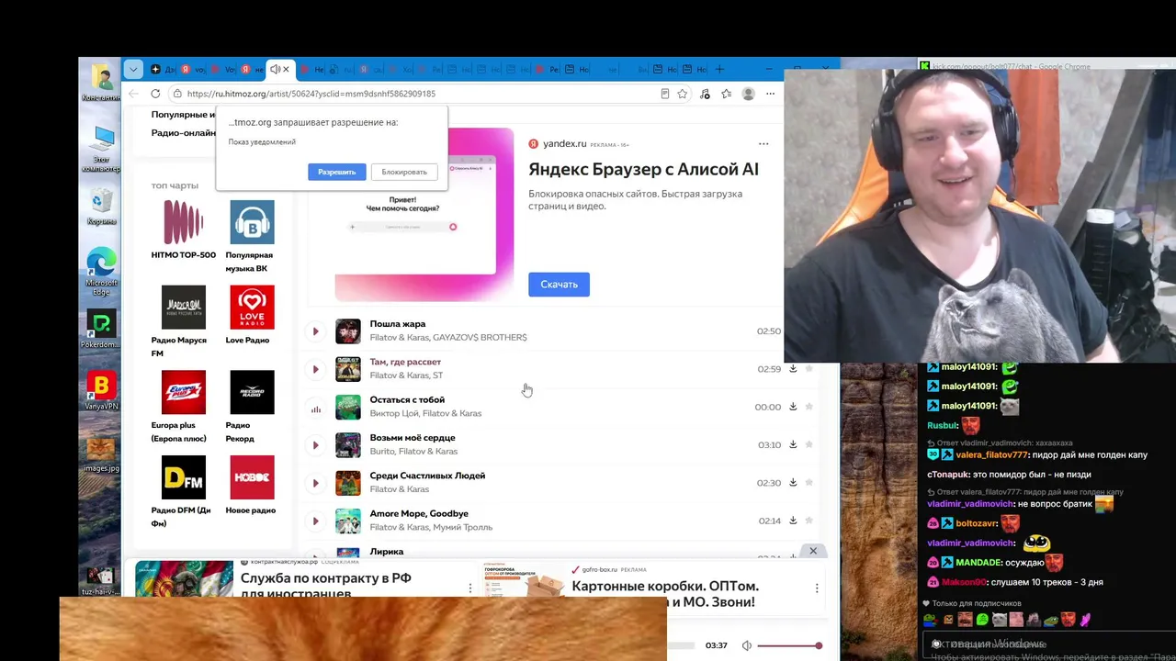Screen dimensions: 1176x661
Task: Play the track Среди Счастливых Людей
Action: (x=315, y=483)
